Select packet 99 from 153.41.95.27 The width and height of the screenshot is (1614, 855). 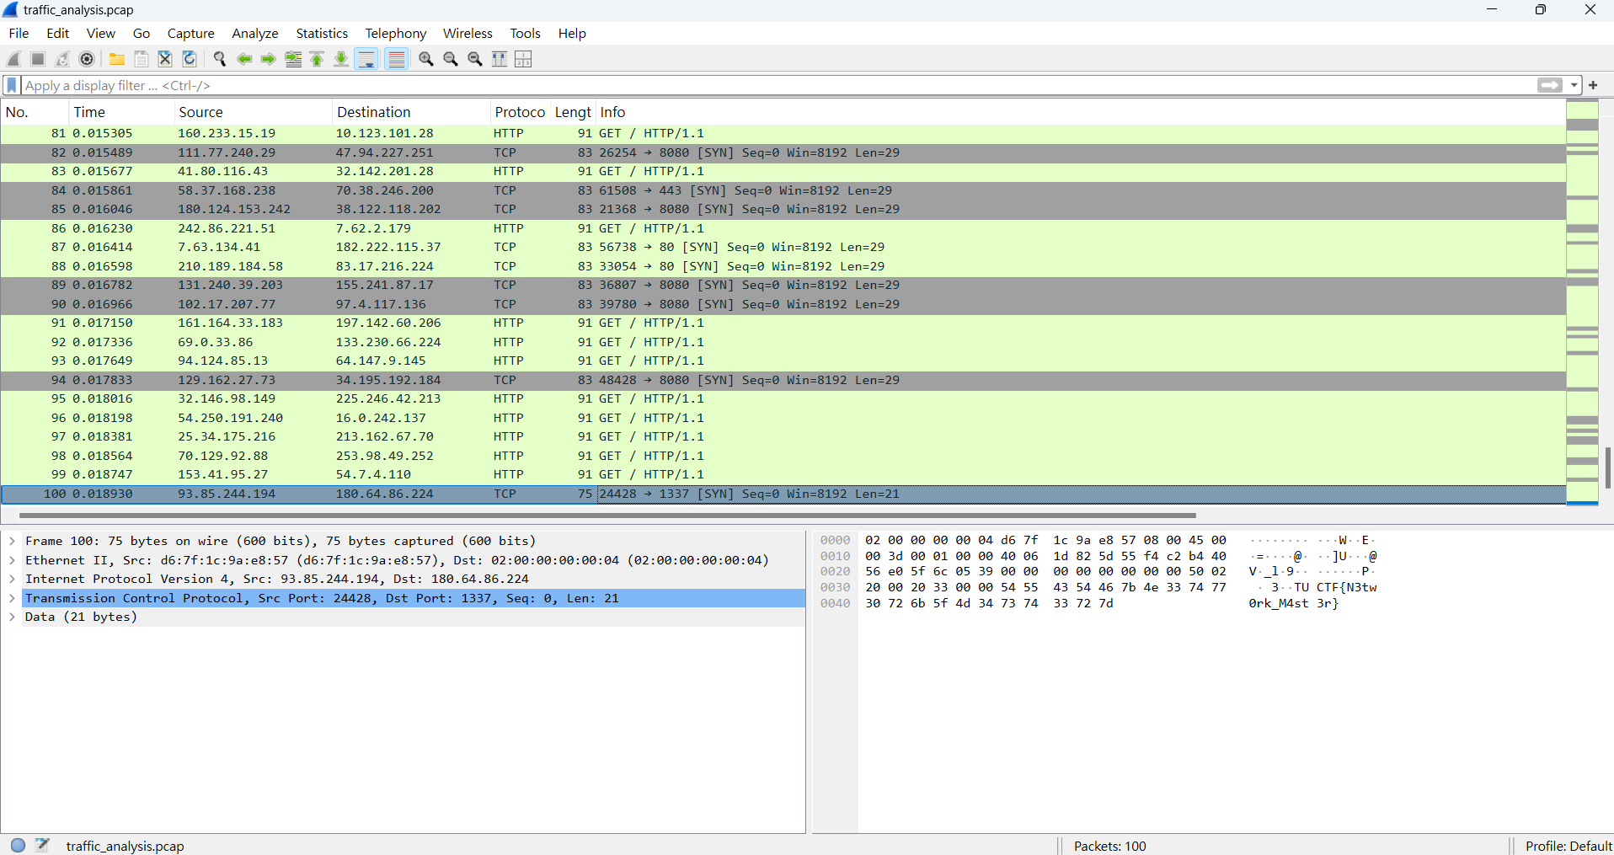783,474
